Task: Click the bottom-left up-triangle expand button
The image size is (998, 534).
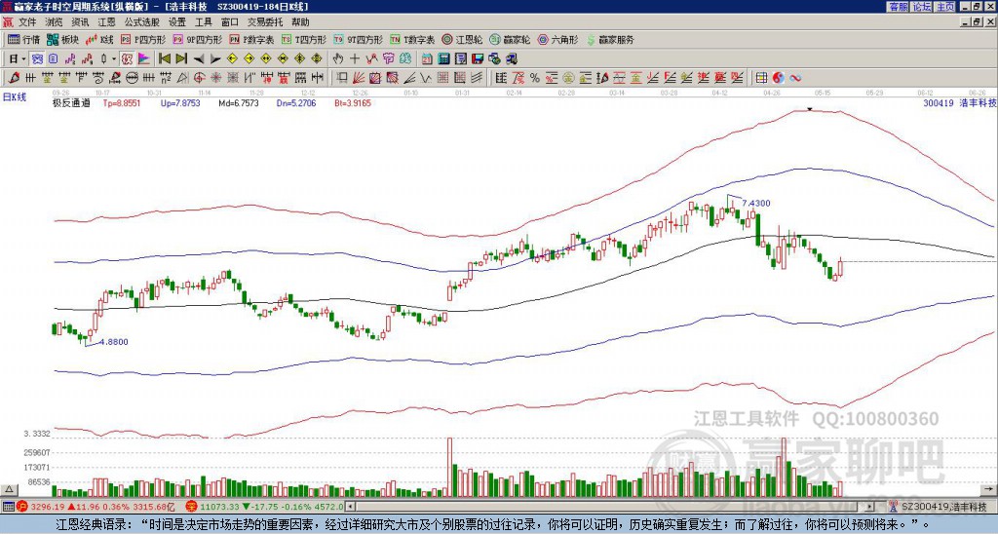Action: pyautogui.click(x=9, y=489)
